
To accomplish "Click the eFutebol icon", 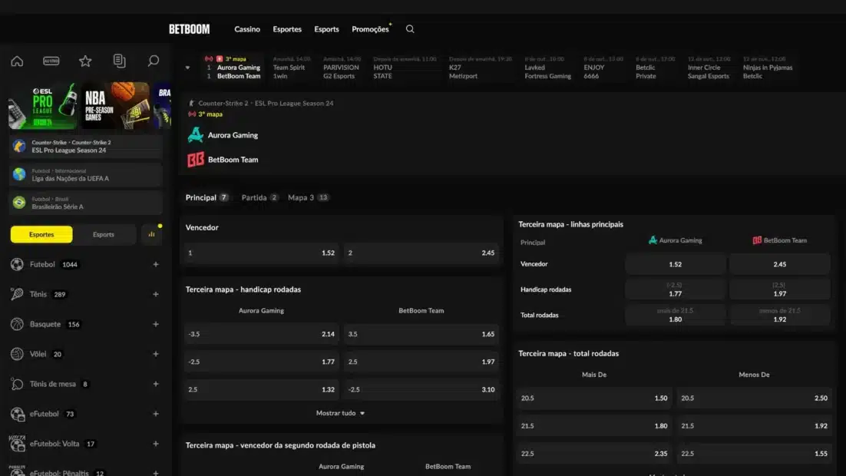I will 17,414.
